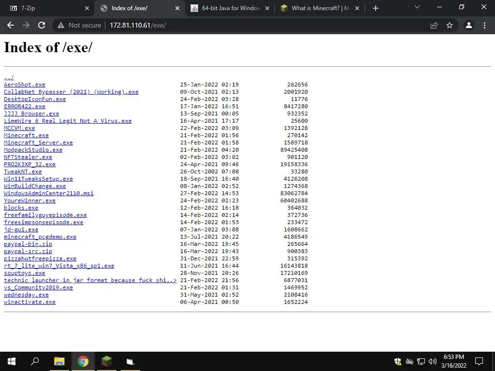Download Minecraft.exe

(x=26, y=135)
